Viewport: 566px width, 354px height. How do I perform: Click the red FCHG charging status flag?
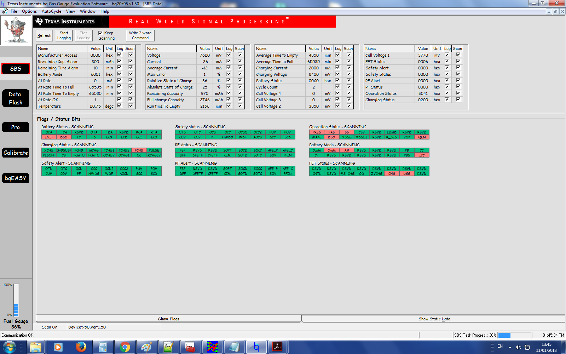139,150
